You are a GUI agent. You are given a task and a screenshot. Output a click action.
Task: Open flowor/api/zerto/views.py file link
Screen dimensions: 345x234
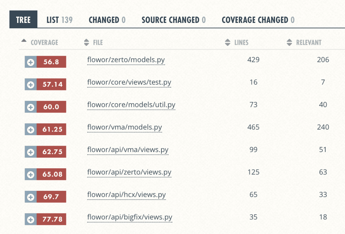pyautogui.click(x=129, y=172)
